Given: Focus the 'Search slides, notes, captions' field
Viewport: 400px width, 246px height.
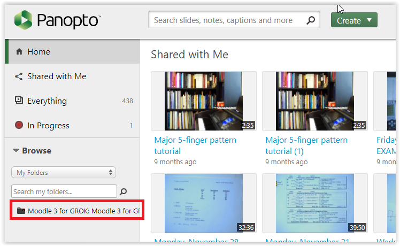Looking at the screenshot, I should 234,20.
